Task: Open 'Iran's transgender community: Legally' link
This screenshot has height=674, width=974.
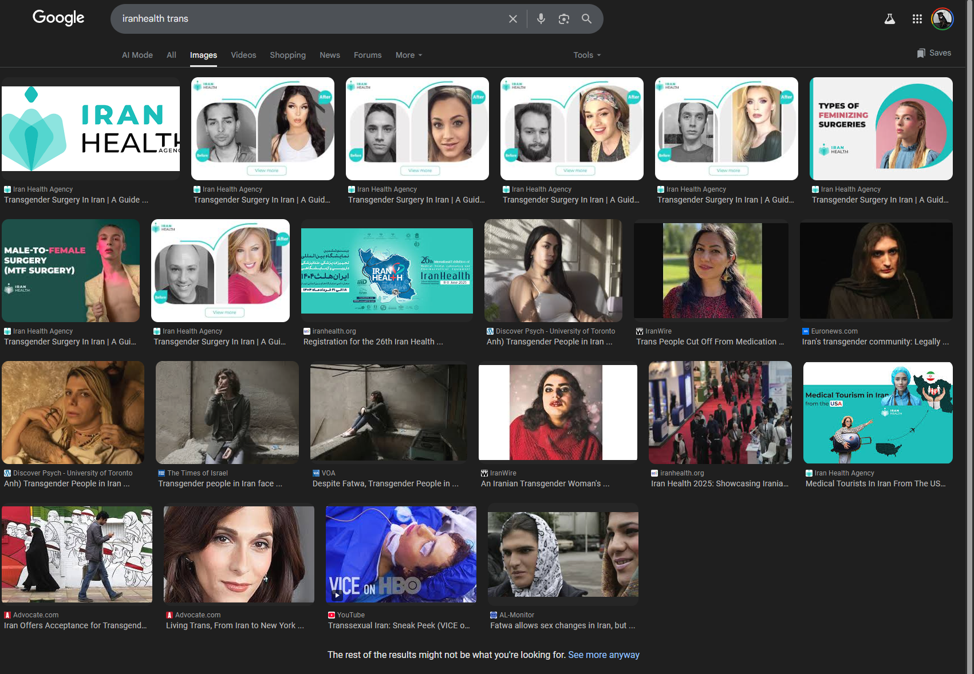Action: (x=876, y=342)
